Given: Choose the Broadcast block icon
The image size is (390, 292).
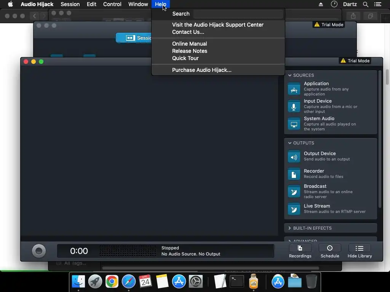Looking at the screenshot, I should 294,192.
